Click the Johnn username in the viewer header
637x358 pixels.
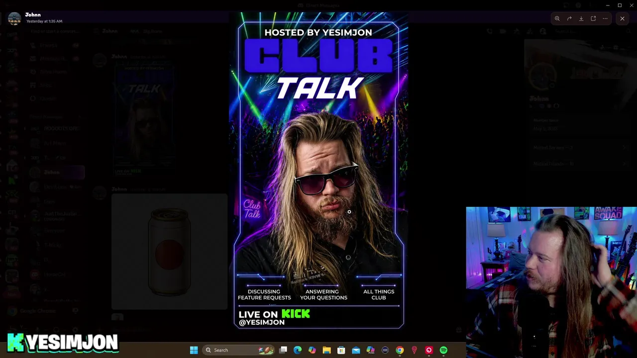[33, 15]
